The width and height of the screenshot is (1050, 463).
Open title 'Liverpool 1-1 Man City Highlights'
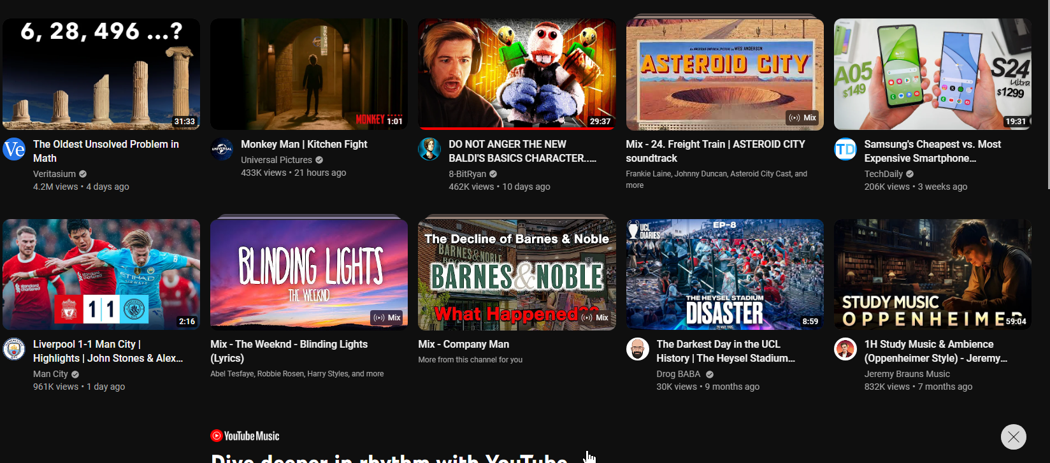tap(108, 351)
